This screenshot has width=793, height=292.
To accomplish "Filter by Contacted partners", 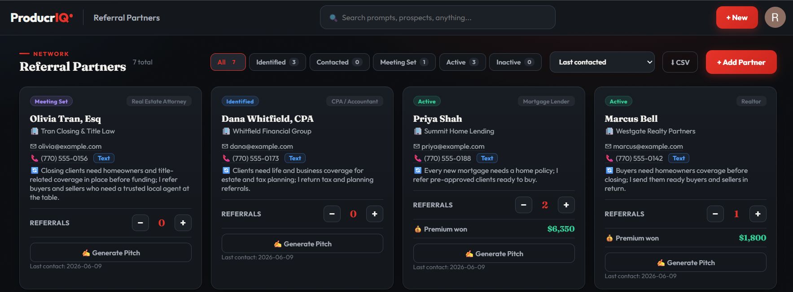I will [x=339, y=62].
